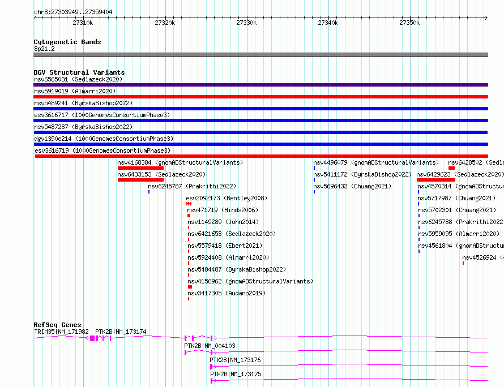
Task: Click nsv6433153 (Sedlazeck2020) label
Action: (x=161, y=174)
